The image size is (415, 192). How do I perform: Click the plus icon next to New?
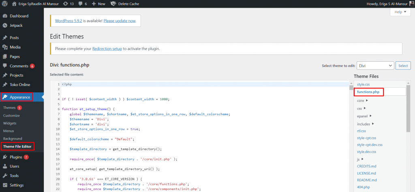94,4
